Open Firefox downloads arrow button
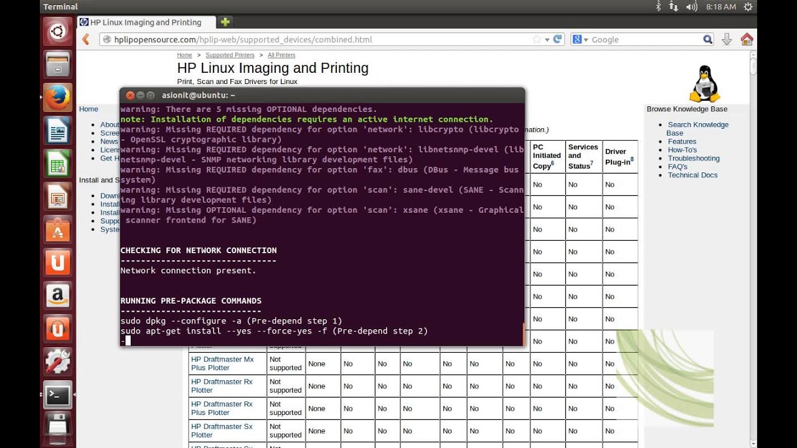 pos(727,39)
